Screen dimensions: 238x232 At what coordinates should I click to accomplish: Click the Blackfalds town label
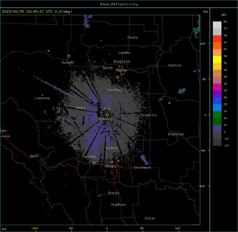tap(122, 61)
